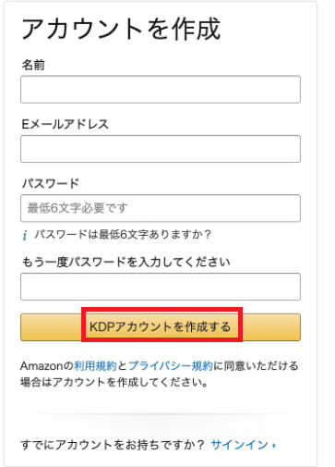
Task: Click the 場合はアカウントを作成してください text line
Action: [114, 382]
